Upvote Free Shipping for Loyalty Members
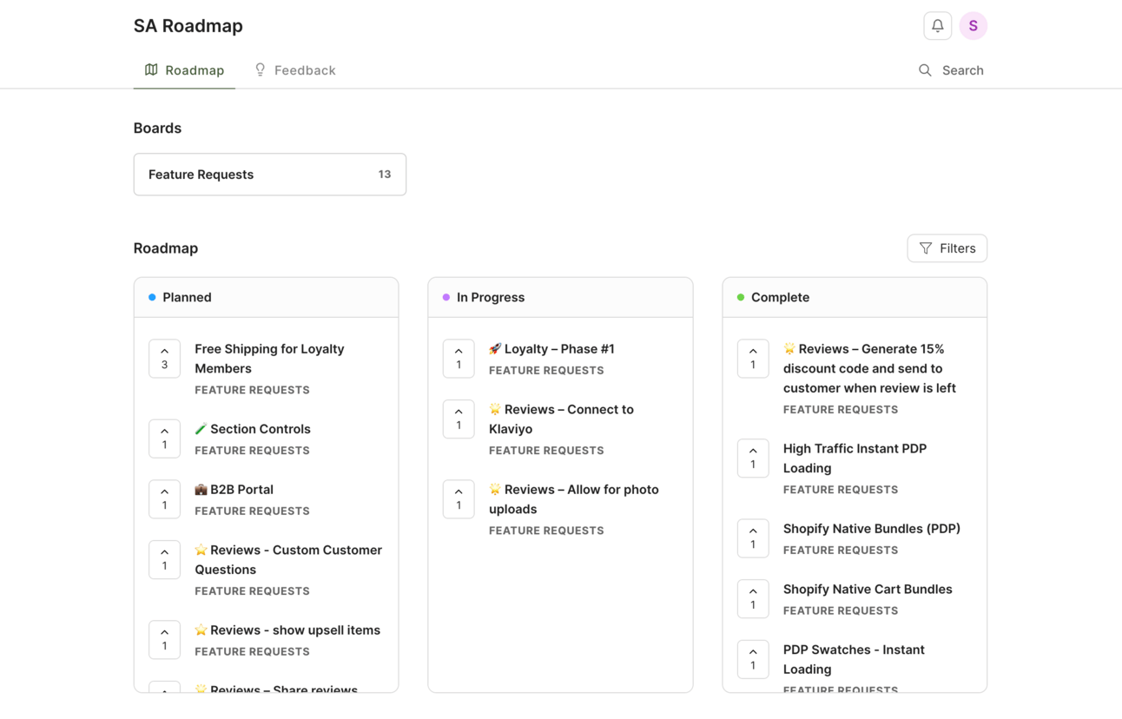This screenshot has height=719, width=1122. click(164, 359)
